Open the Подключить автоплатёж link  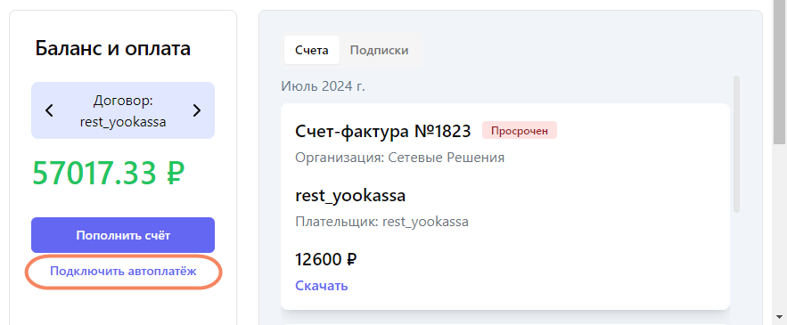click(x=123, y=272)
